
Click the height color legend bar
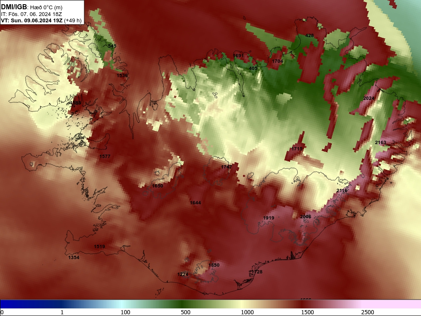[210, 304]
